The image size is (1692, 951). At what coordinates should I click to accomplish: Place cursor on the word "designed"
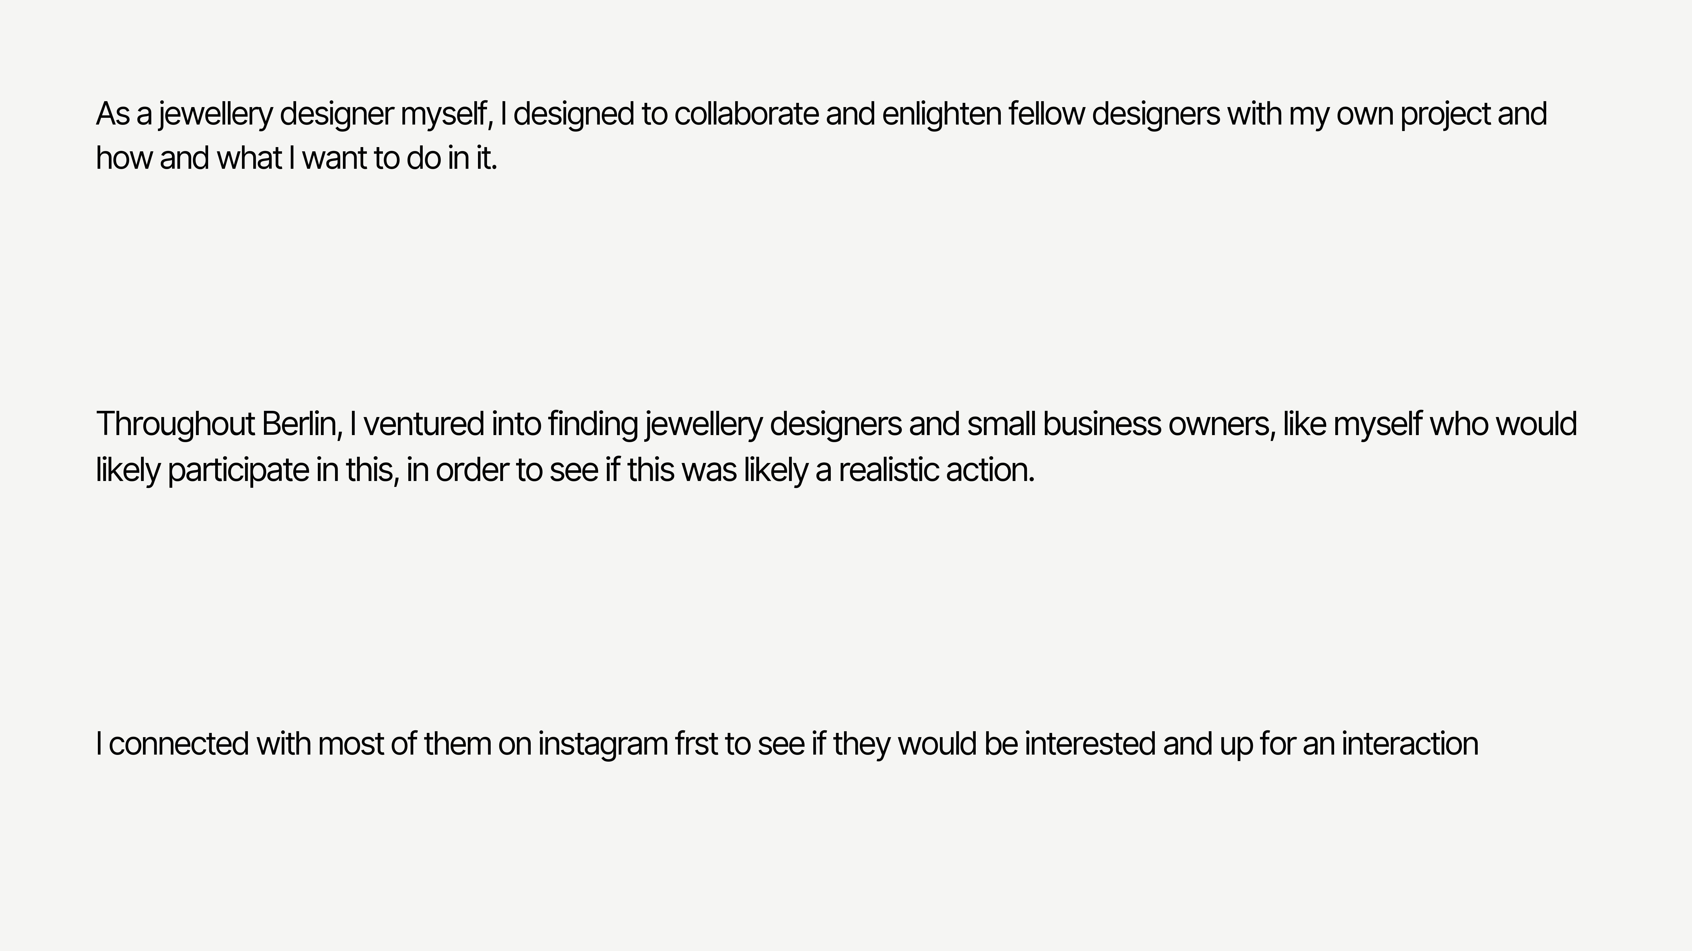(573, 114)
